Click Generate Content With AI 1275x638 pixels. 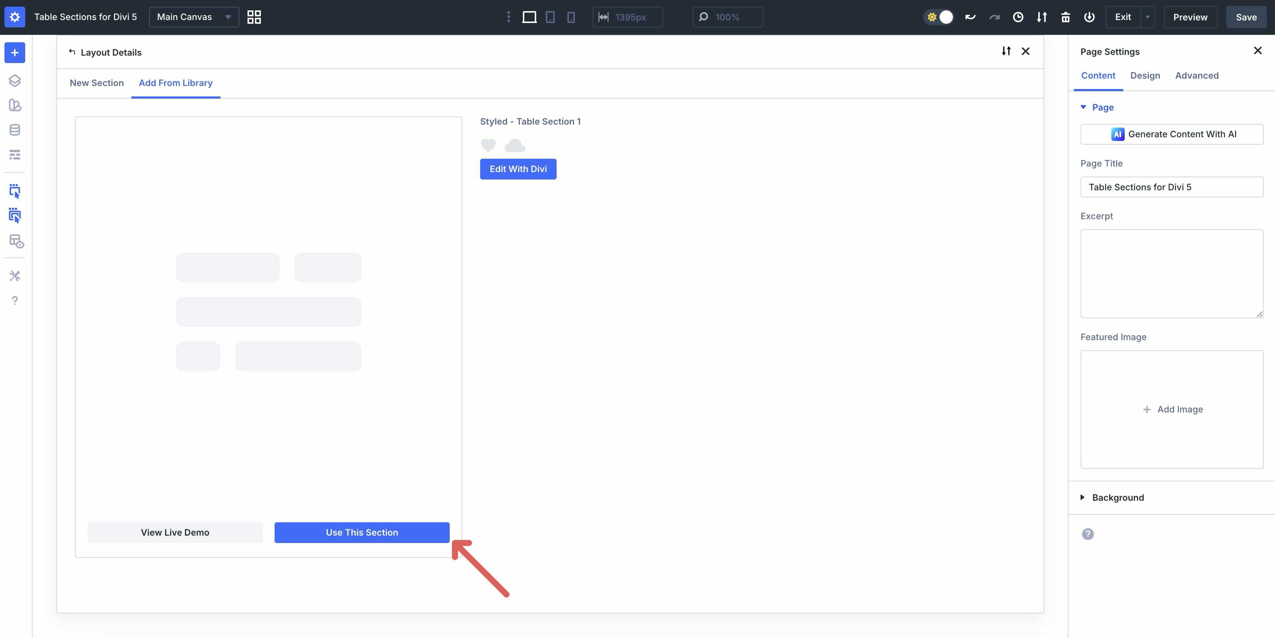pyautogui.click(x=1171, y=134)
